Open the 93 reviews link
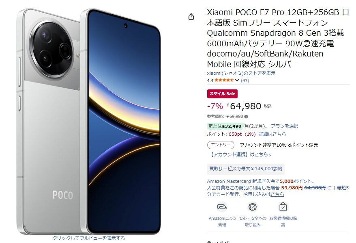This screenshot has width=356, height=243. 245,80
